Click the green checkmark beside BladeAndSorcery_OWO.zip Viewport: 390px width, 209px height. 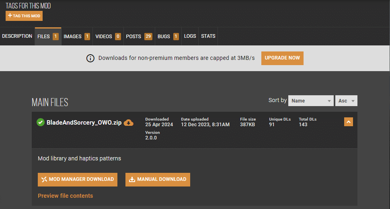pos(41,122)
